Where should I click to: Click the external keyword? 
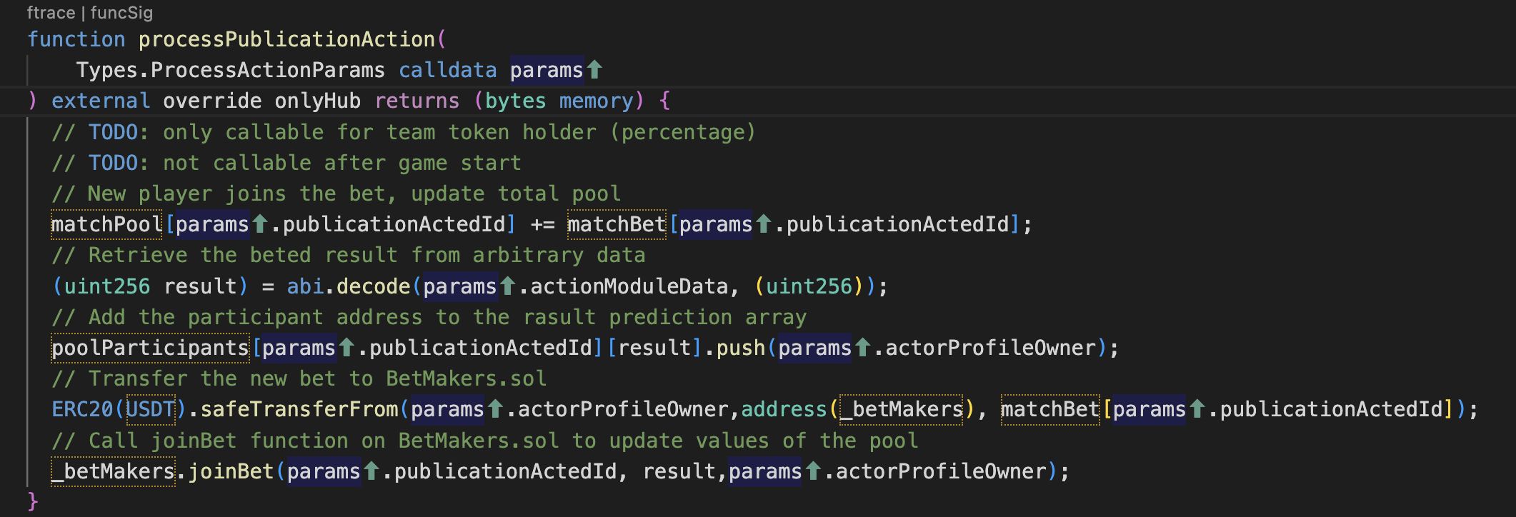pyautogui.click(x=101, y=101)
